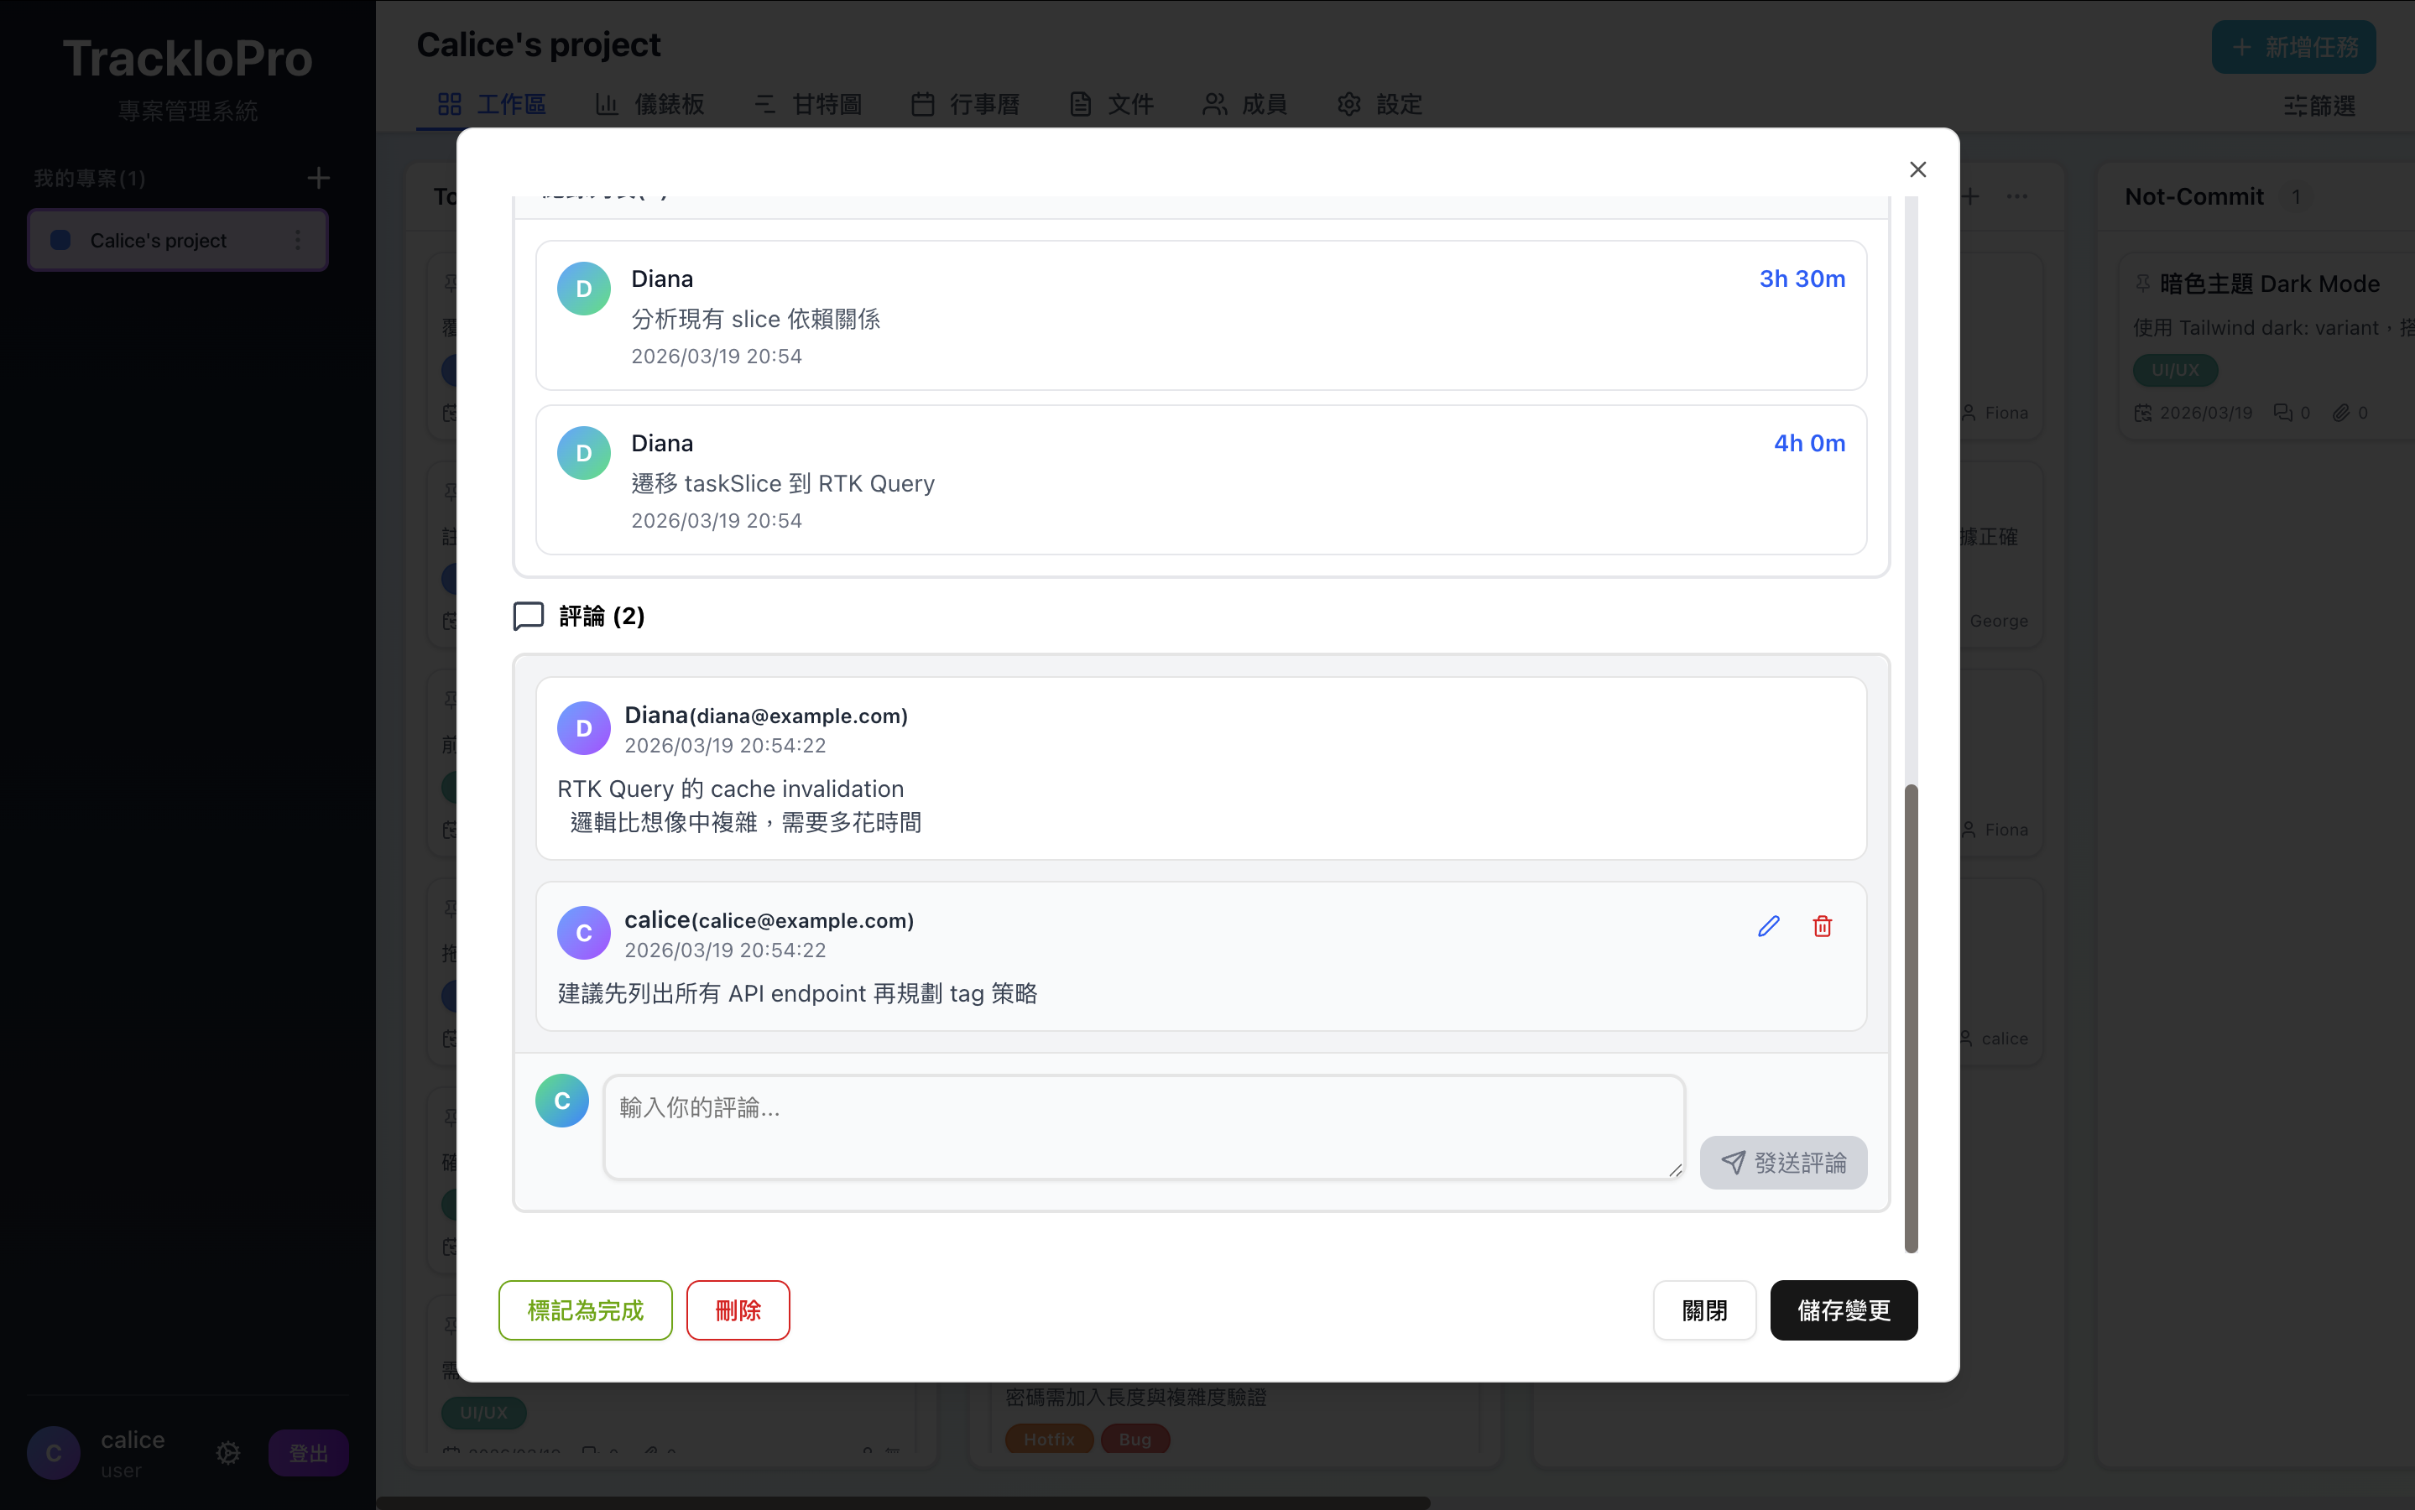2415x1510 pixels.
Task: Add new project with plus icon
Action: pos(319,178)
